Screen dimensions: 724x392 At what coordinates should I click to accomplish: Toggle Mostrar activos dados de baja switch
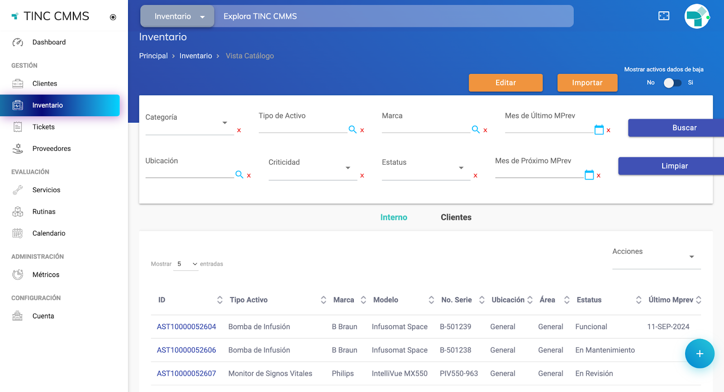pos(672,83)
